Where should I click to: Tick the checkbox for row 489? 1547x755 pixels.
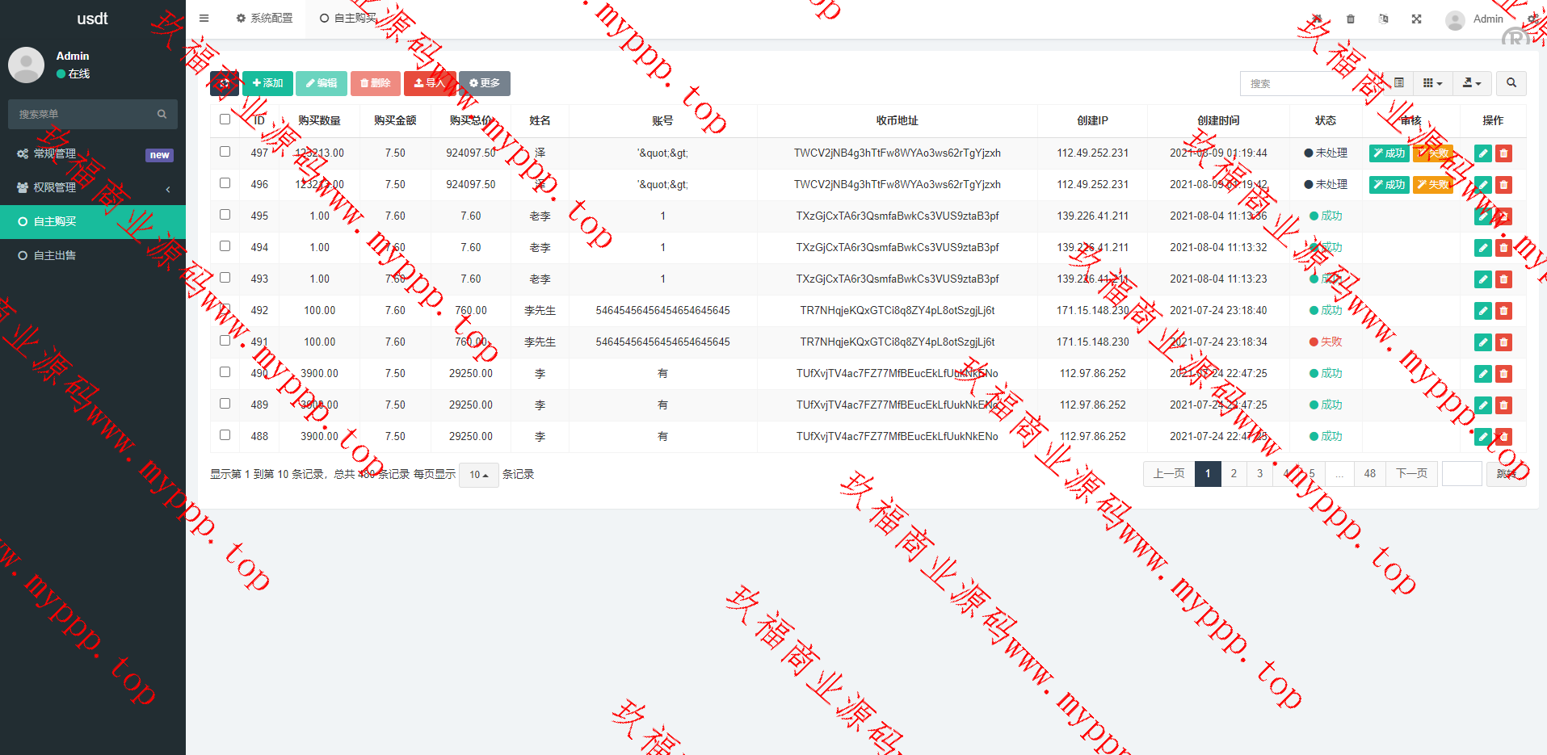pos(225,404)
